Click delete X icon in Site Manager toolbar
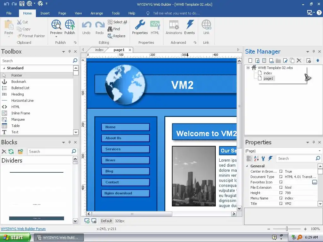This screenshot has height=242, width=323. [299, 60]
